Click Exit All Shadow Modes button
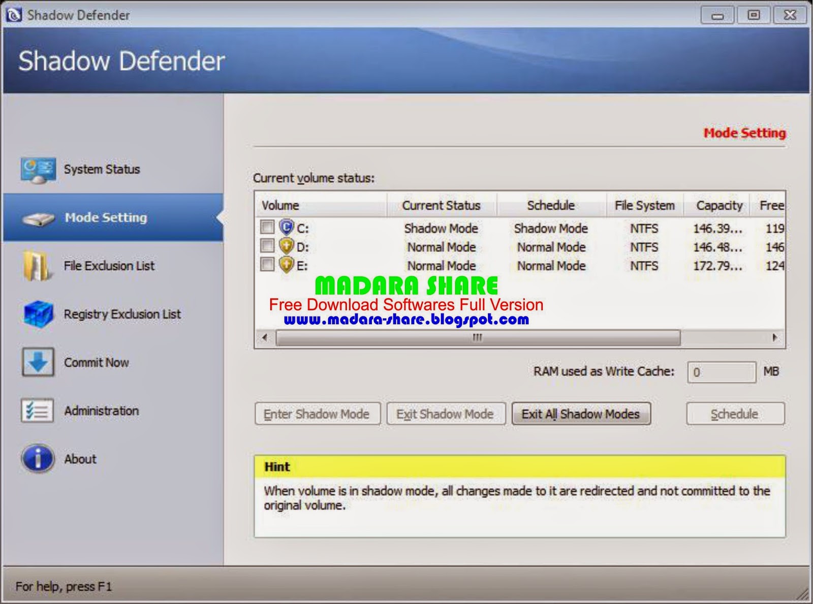The width and height of the screenshot is (813, 604). click(581, 414)
